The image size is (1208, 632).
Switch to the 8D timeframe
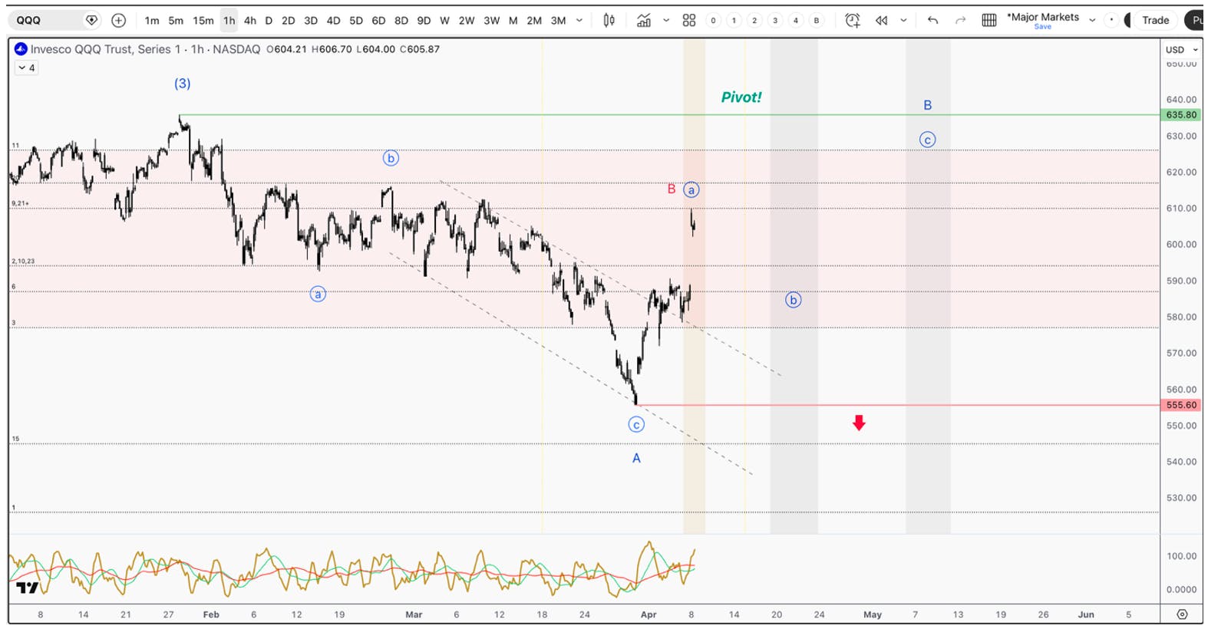point(401,21)
